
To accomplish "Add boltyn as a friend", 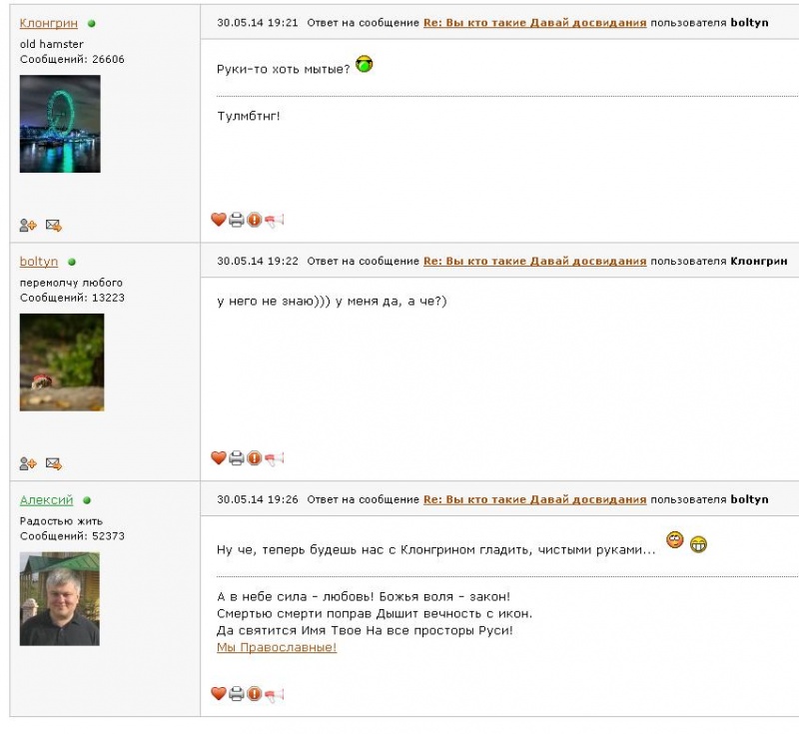I will click(28, 463).
